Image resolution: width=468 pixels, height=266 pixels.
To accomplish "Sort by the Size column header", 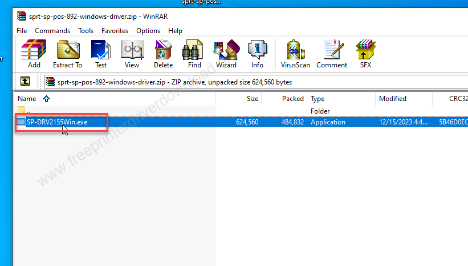I will point(238,99).
